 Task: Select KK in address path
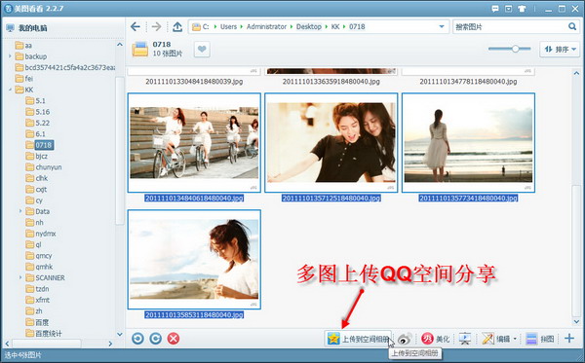tap(335, 27)
